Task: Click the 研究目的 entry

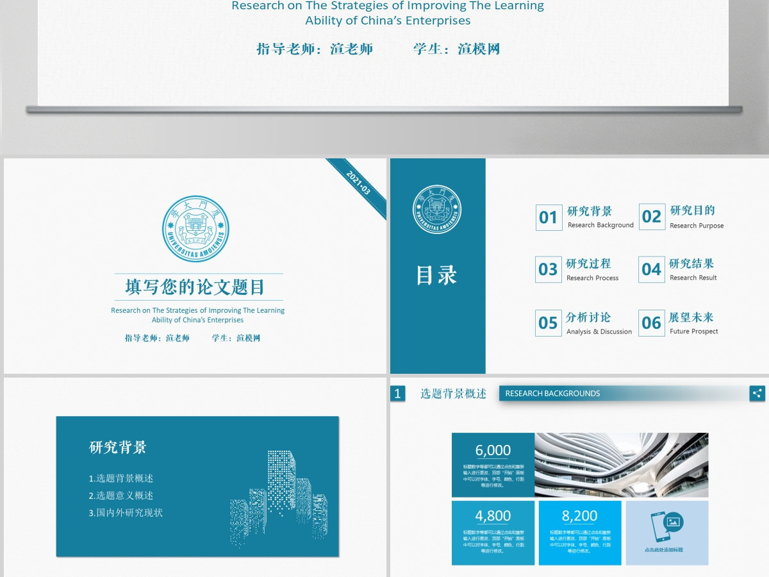Action: point(693,210)
